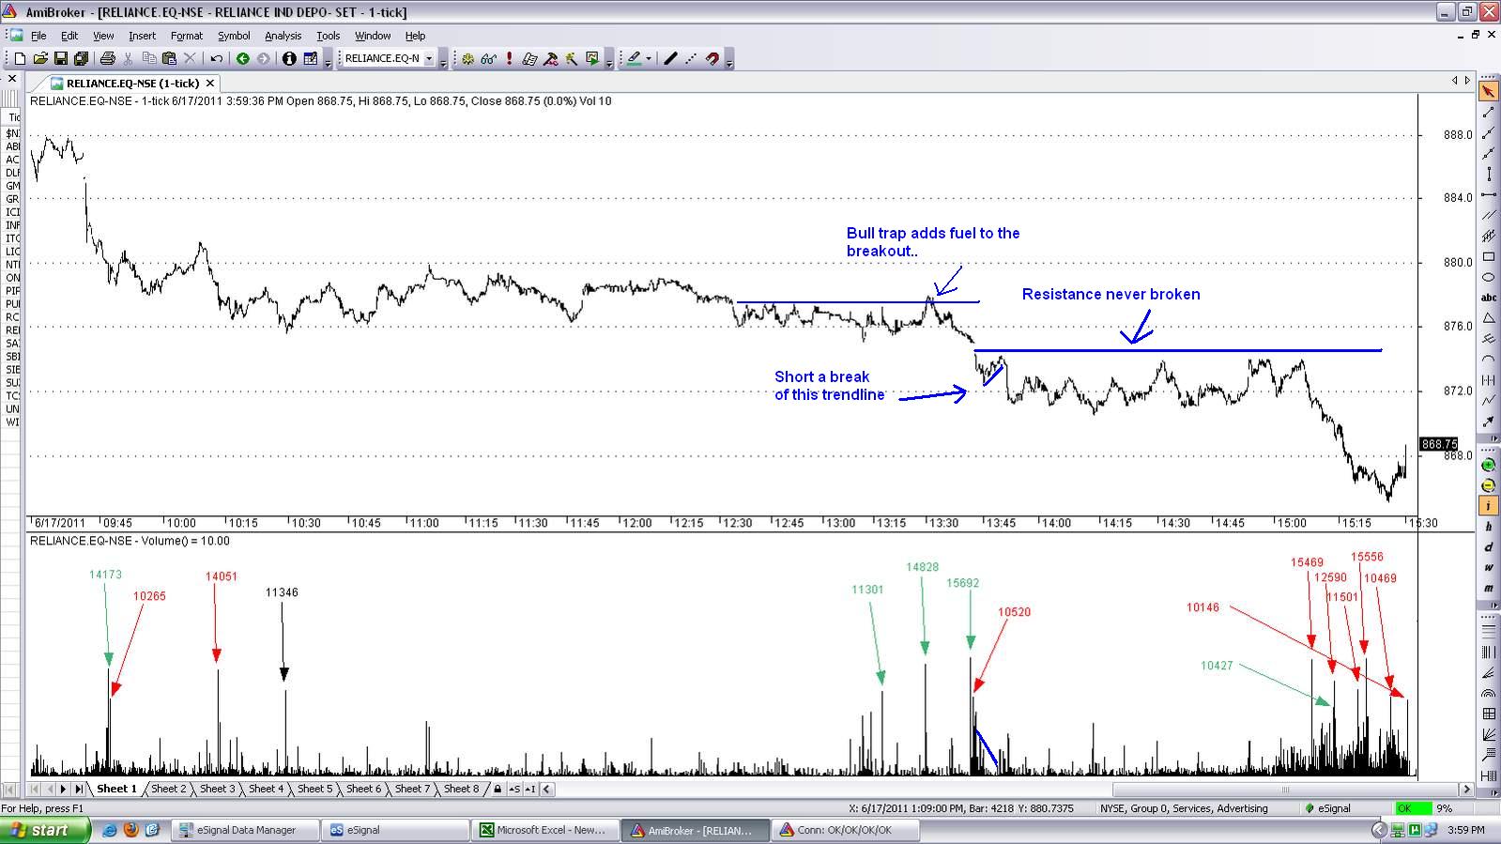Open the Conn: OK/OK/OK/OK taskbar window
This screenshot has width=1501, height=844.
[x=846, y=830]
